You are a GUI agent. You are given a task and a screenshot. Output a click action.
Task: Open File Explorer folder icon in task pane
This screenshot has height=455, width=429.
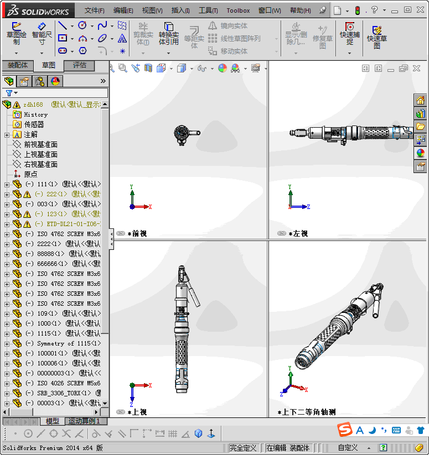pos(420,127)
